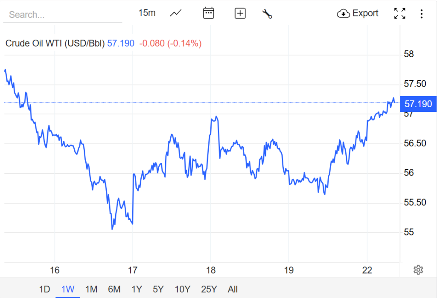Click the Search input field
The height and width of the screenshot is (298, 437).
(62, 15)
